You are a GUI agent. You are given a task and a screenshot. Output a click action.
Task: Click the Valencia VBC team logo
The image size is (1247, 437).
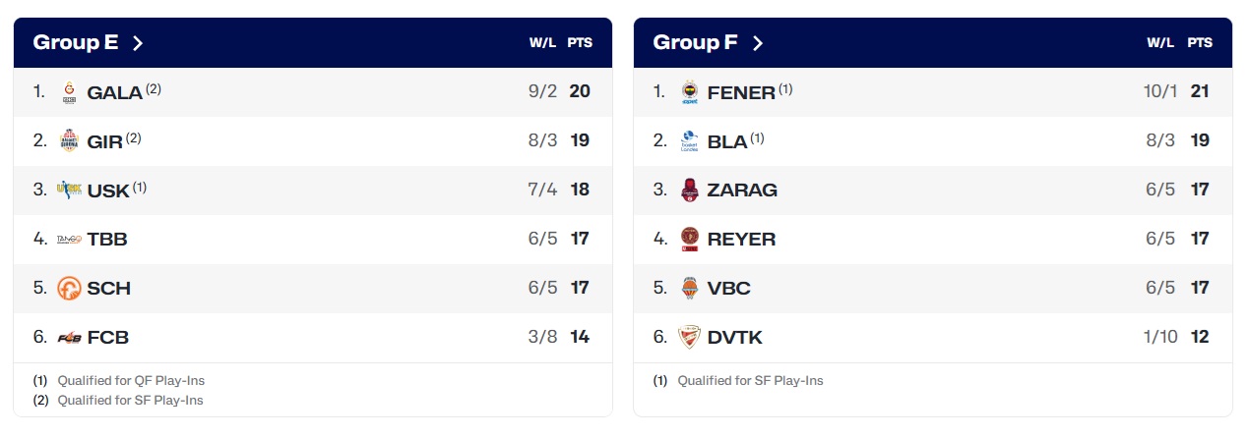click(689, 288)
